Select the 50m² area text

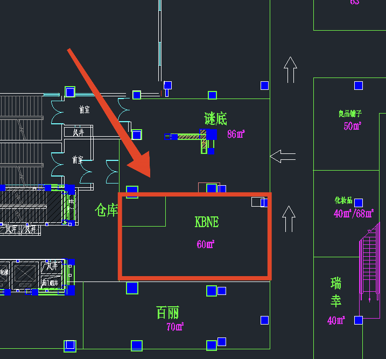click(x=352, y=126)
